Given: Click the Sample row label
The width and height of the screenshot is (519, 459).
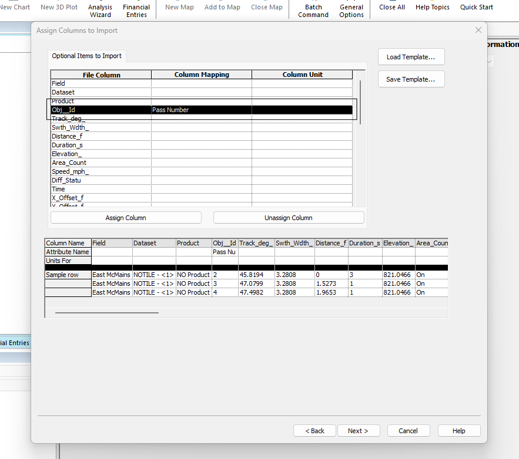Looking at the screenshot, I should tap(68, 275).
